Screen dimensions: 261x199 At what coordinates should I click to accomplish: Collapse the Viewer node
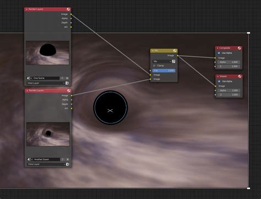coord(218,76)
